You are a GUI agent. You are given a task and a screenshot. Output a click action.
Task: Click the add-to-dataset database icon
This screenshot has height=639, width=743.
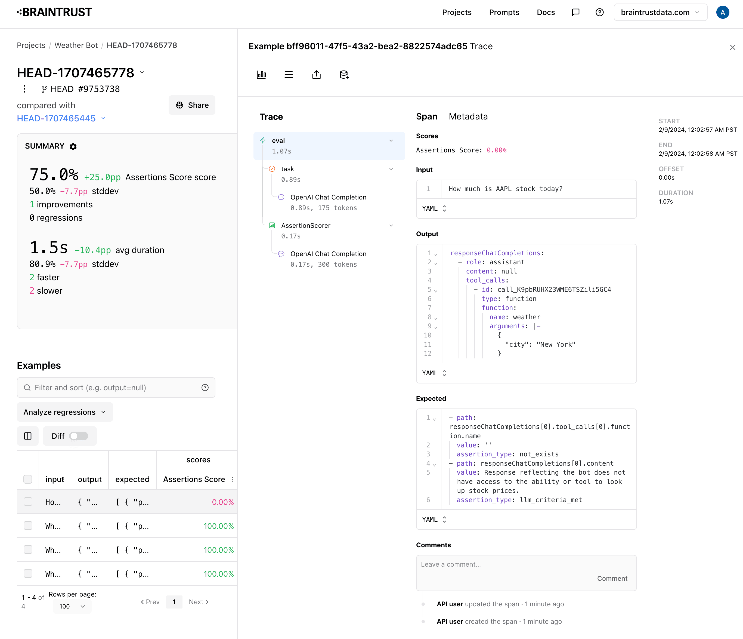344,75
